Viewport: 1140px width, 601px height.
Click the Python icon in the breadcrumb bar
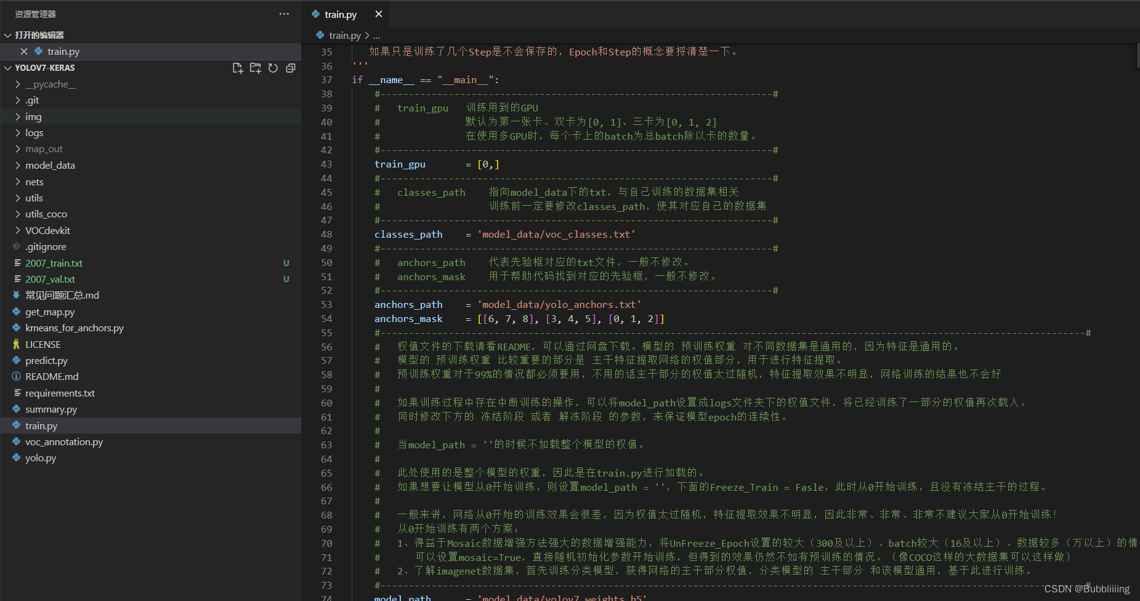(x=320, y=35)
